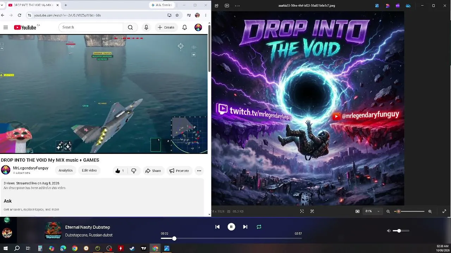Open Task View on taskbar
This screenshot has height=253, width=451.
(28, 248)
